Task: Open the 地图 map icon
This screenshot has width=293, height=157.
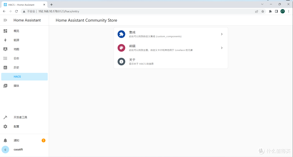Action: click(x=5, y=49)
